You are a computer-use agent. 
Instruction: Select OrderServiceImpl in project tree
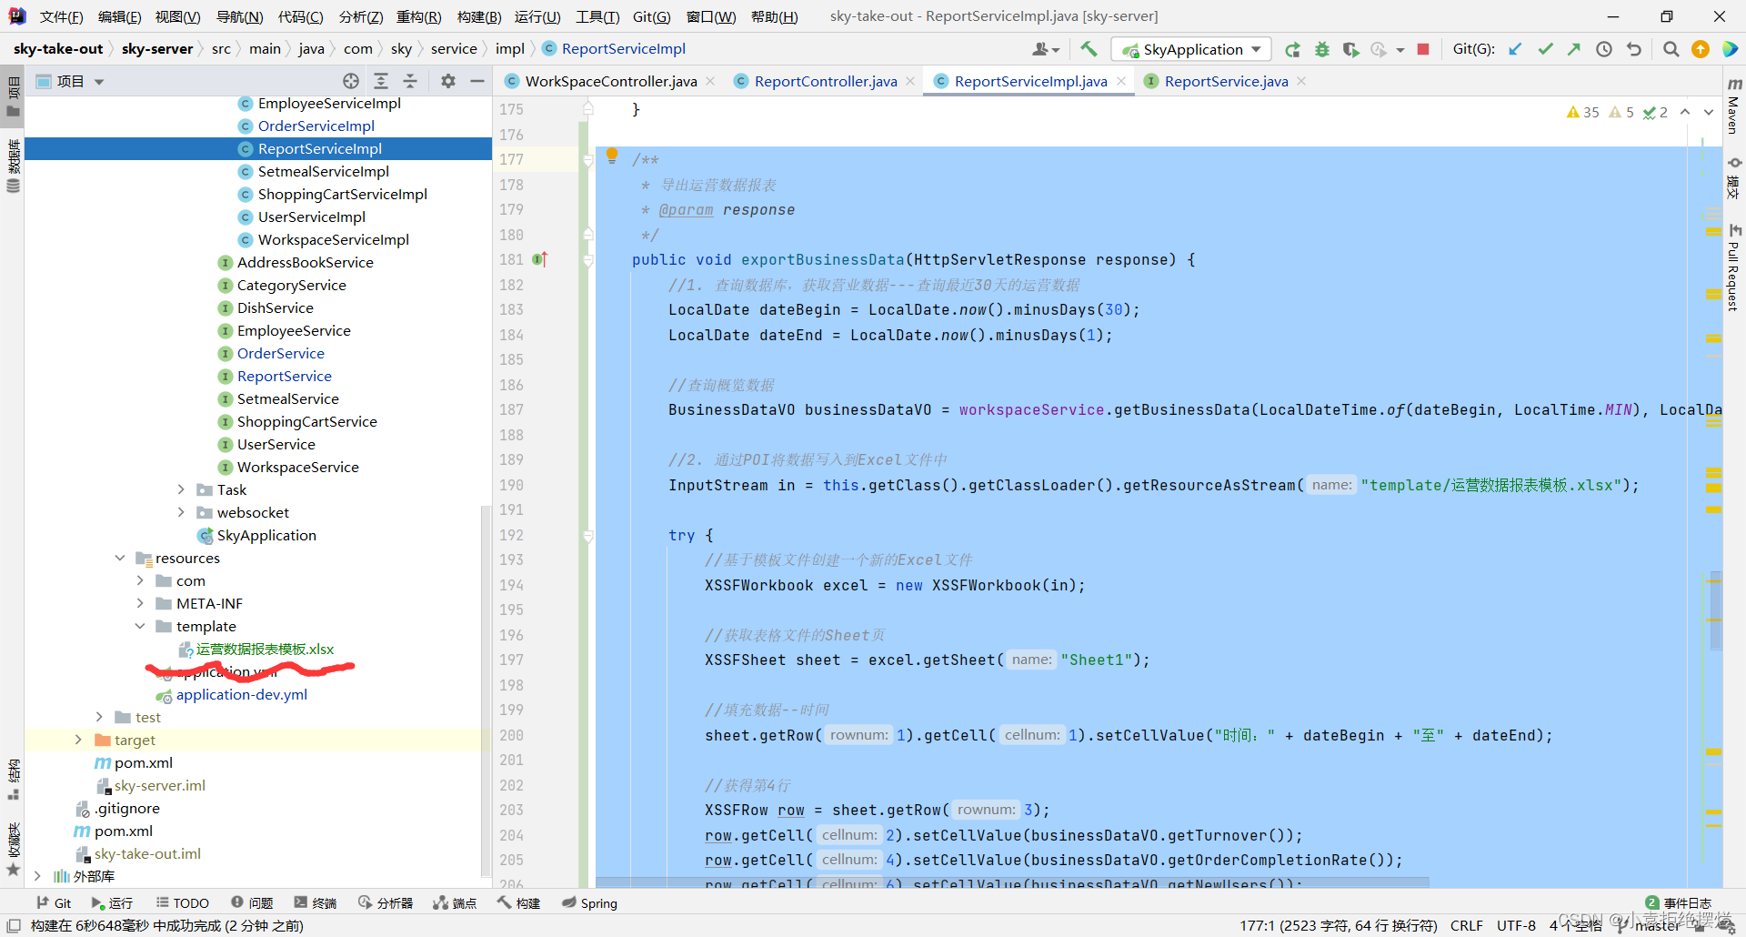pyautogui.click(x=316, y=126)
